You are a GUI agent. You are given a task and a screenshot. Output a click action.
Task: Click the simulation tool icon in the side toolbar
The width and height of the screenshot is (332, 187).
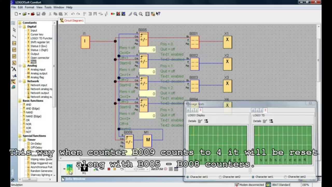pyautogui.click(x=13, y=82)
